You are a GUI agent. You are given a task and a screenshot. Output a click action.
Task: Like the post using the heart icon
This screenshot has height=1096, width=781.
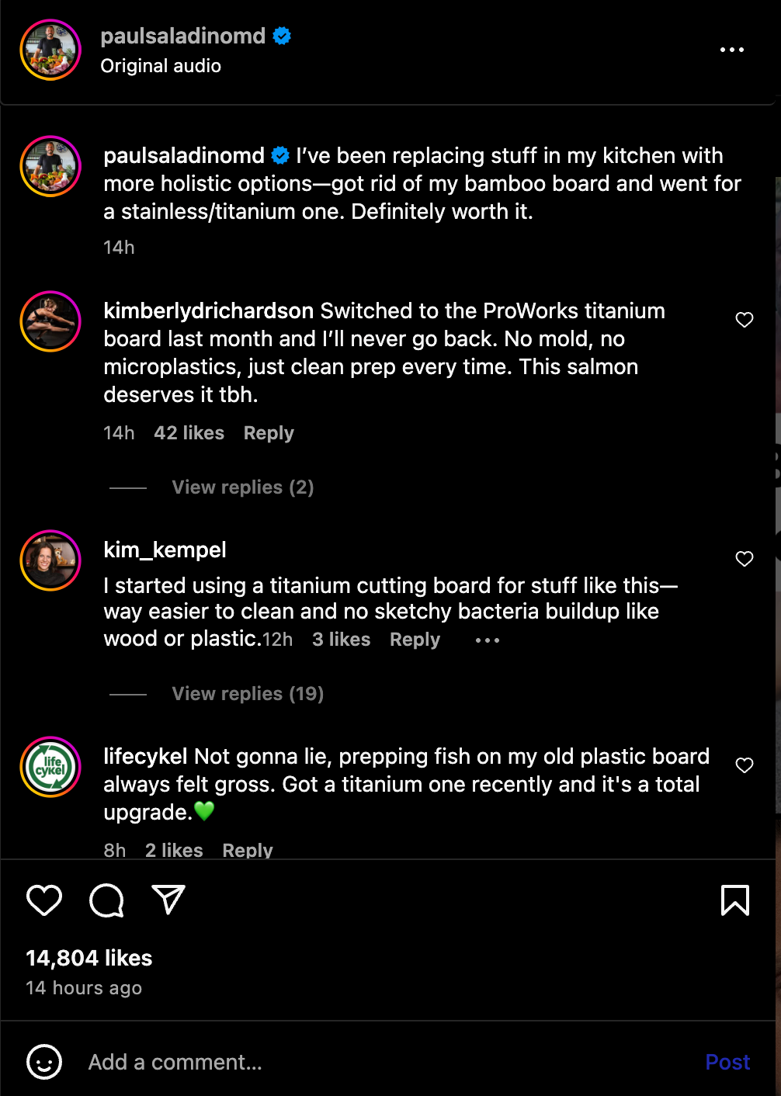43,900
